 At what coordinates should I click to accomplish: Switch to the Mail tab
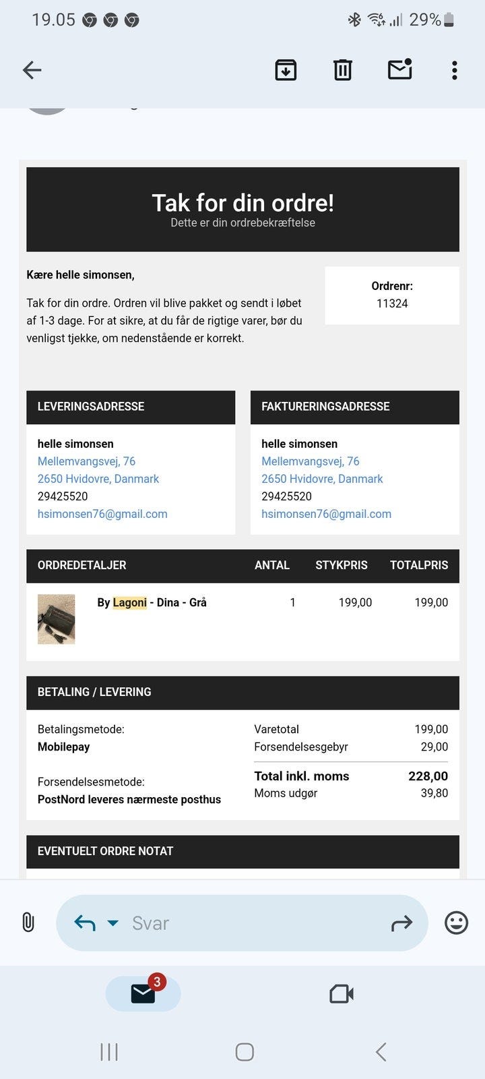click(x=143, y=993)
